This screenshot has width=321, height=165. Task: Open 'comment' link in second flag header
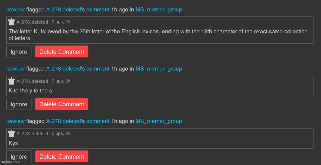[x=98, y=69]
